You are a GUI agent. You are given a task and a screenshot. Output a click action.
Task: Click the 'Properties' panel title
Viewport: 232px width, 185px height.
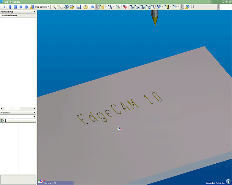click(5, 113)
